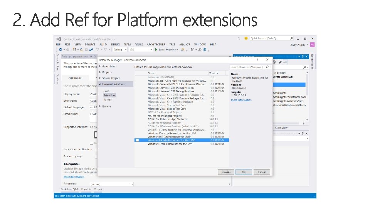Click the Undo toolbar icon
Screen dimensions: 370x208
click(x=98, y=50)
